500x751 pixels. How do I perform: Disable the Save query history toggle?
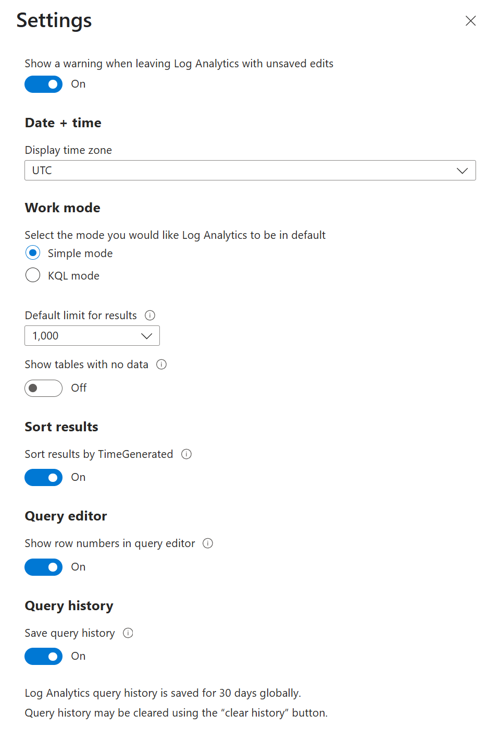[x=43, y=656]
